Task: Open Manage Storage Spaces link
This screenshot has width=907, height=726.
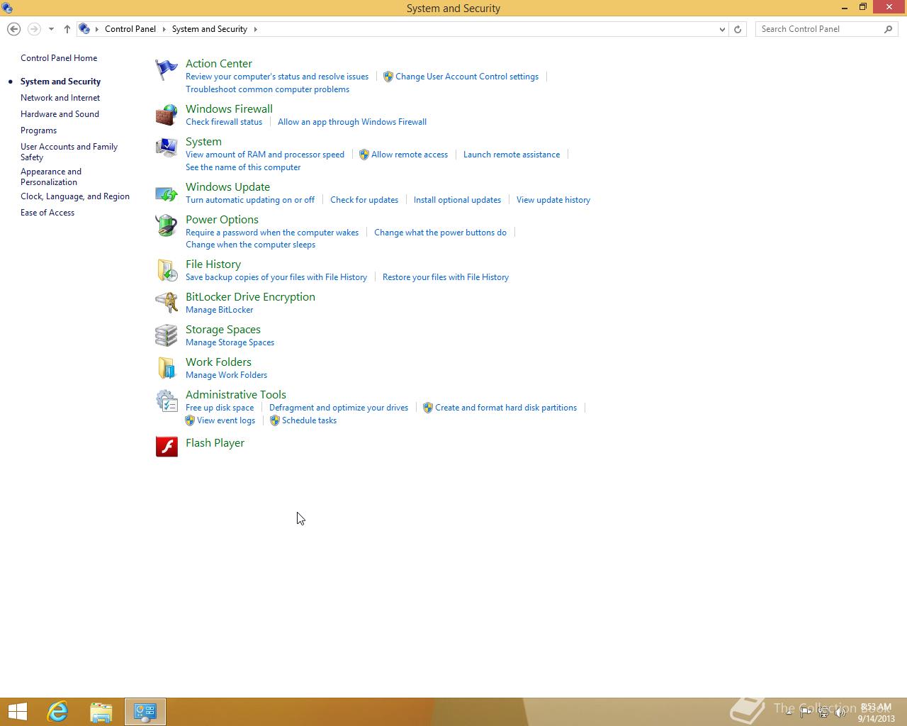Action: pyautogui.click(x=230, y=342)
